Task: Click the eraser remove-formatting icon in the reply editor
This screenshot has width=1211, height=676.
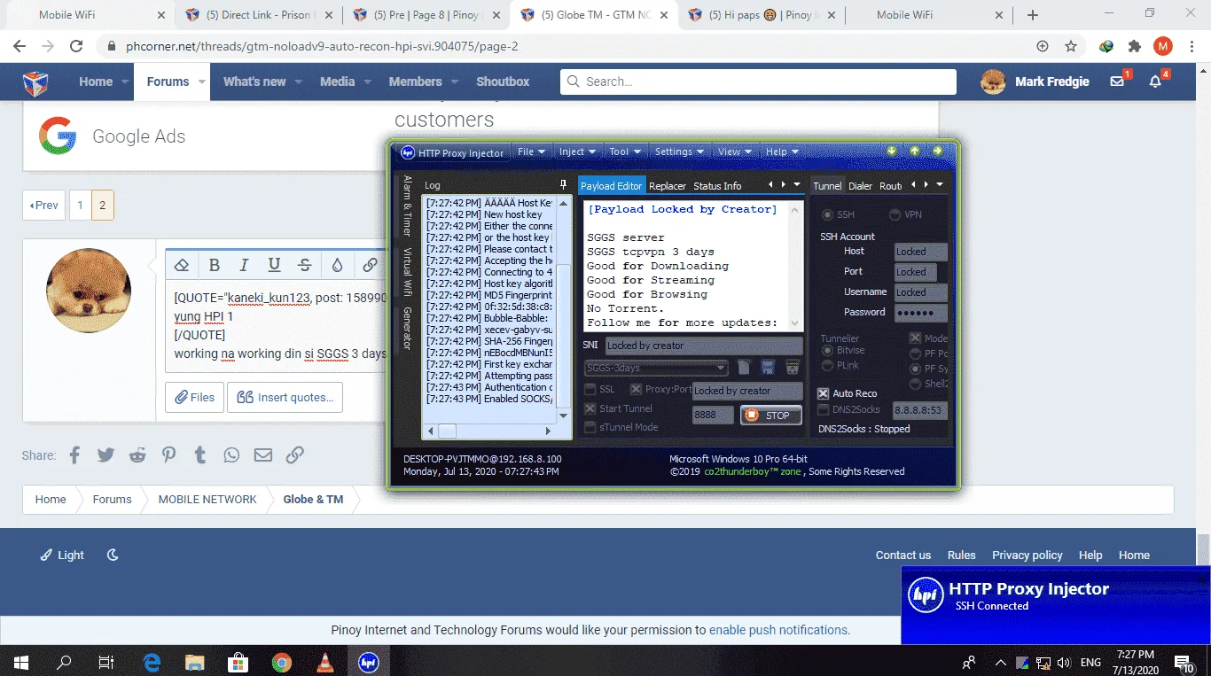Action: (182, 265)
